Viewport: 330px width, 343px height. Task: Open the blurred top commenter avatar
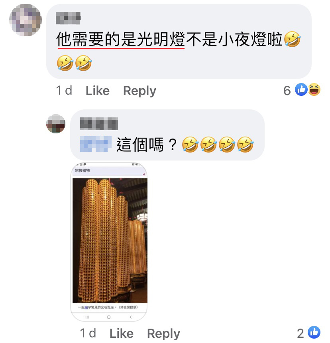[x=26, y=20]
